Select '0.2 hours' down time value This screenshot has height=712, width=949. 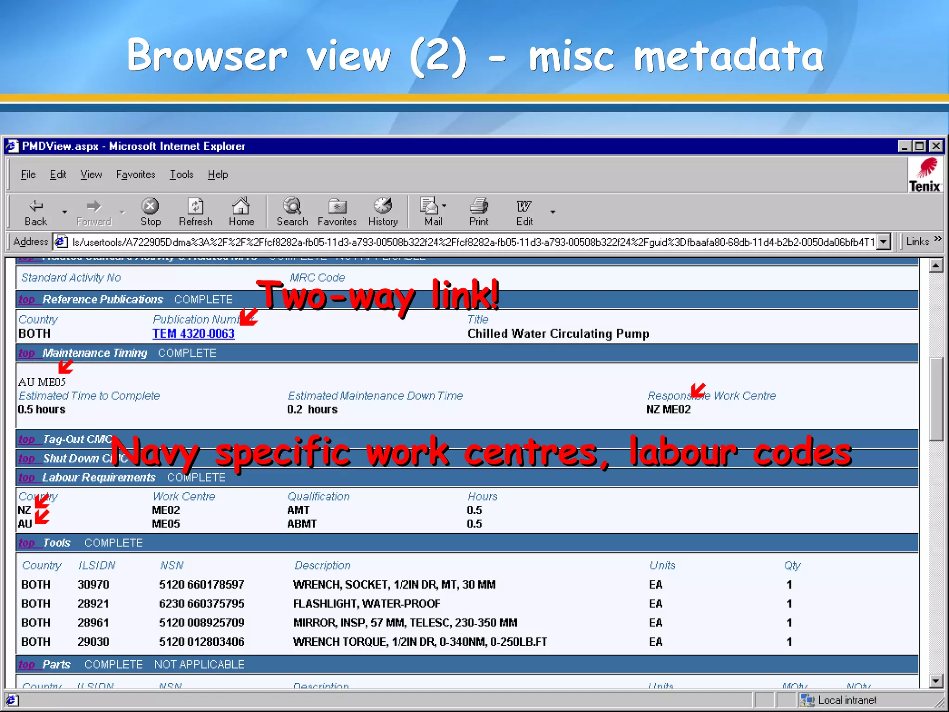tap(312, 409)
